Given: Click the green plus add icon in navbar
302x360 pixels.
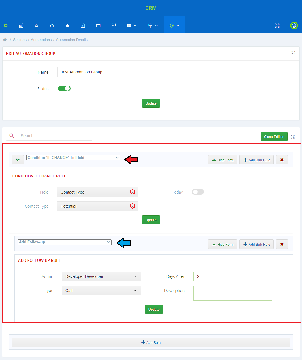Looking at the screenshot, I should click(x=6, y=26).
